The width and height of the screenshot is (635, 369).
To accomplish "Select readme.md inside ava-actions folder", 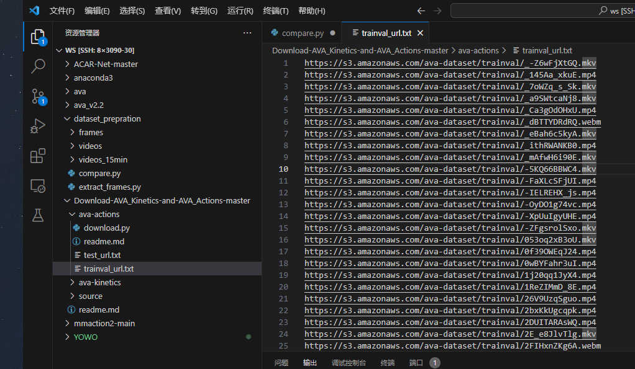I will pos(103,241).
